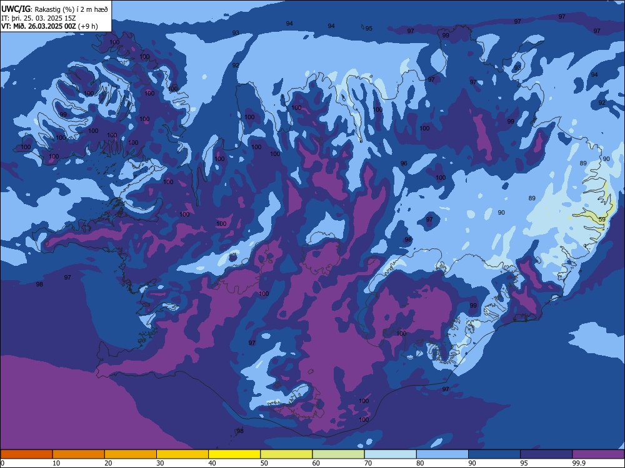Pick the pale green 60–70 legend swatch
Image resolution: width=625 pixels, height=468 pixels.
click(338, 454)
